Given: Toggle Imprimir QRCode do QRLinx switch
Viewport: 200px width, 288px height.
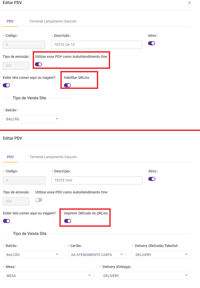Looking at the screenshot, I should pyautogui.click(x=68, y=221).
